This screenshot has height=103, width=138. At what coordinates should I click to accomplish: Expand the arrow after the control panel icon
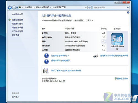point(23,7)
